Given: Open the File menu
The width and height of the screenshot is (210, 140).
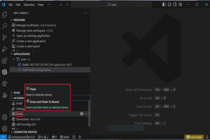Looking at the screenshot, I should click(x=10, y=5).
